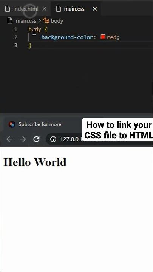Click the main.css file icon in tab
Screen dimensions: 153x272
(x=58, y=9)
